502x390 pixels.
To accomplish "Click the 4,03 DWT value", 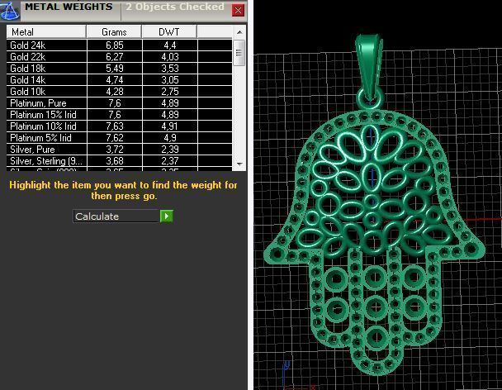I will 170,57.
